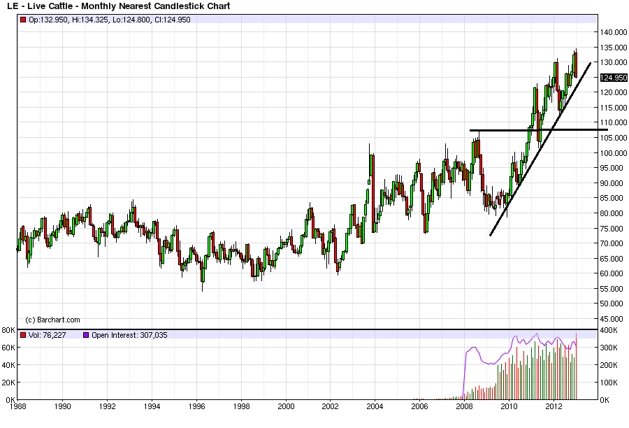This screenshot has height=428, width=629.
Task: Click the 2006 year label on time axis
Action: pyautogui.click(x=419, y=406)
